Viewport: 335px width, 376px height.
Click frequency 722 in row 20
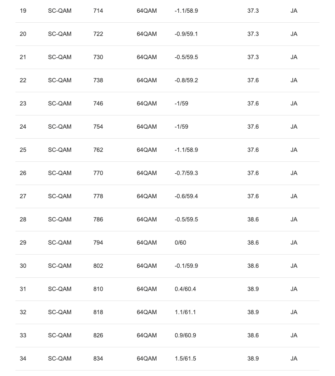click(x=98, y=34)
